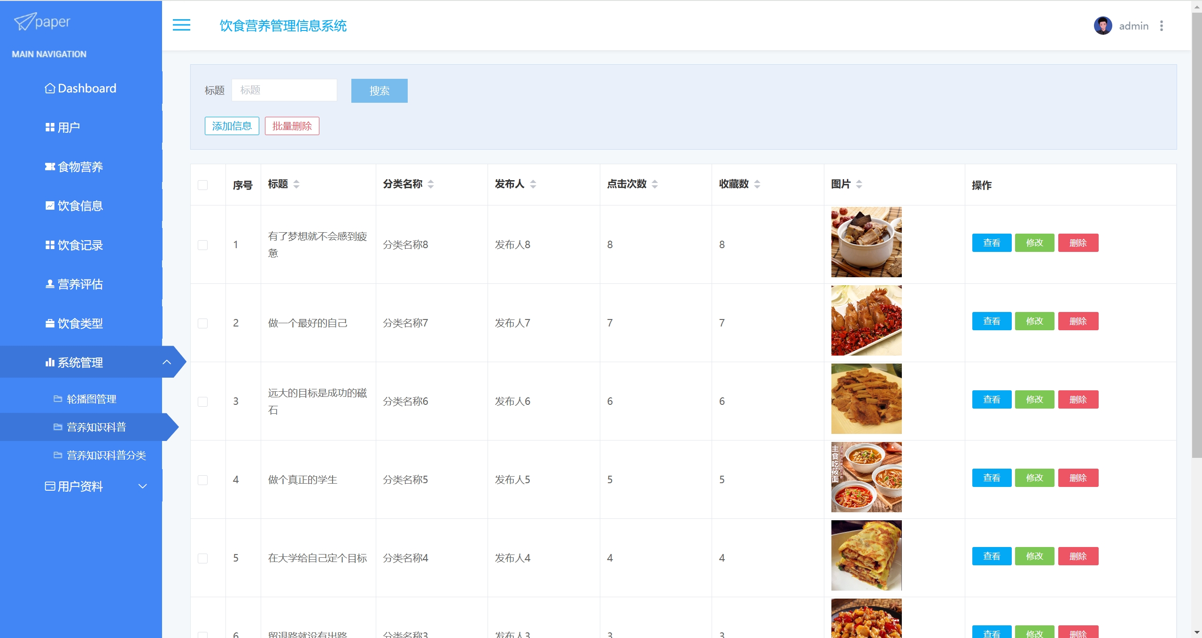This screenshot has width=1202, height=638.
Task: Open the spicy chicken thumbnail in row 2
Action: (866, 320)
